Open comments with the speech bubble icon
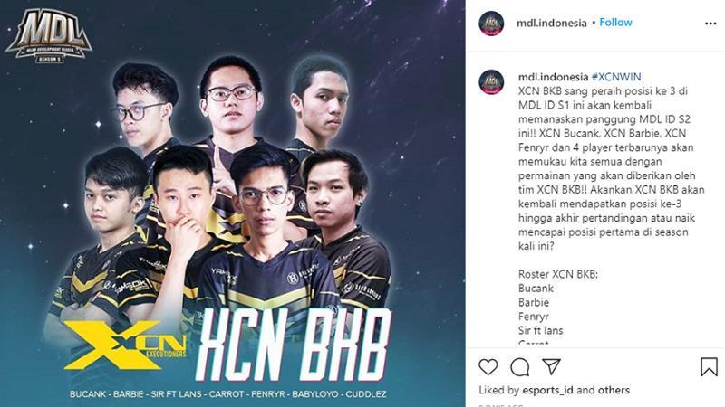Viewport: 725px width, 407px height. click(519, 367)
